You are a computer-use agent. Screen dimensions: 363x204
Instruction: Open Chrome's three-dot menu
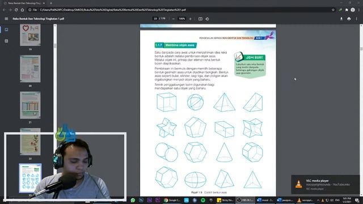(x=359, y=10)
